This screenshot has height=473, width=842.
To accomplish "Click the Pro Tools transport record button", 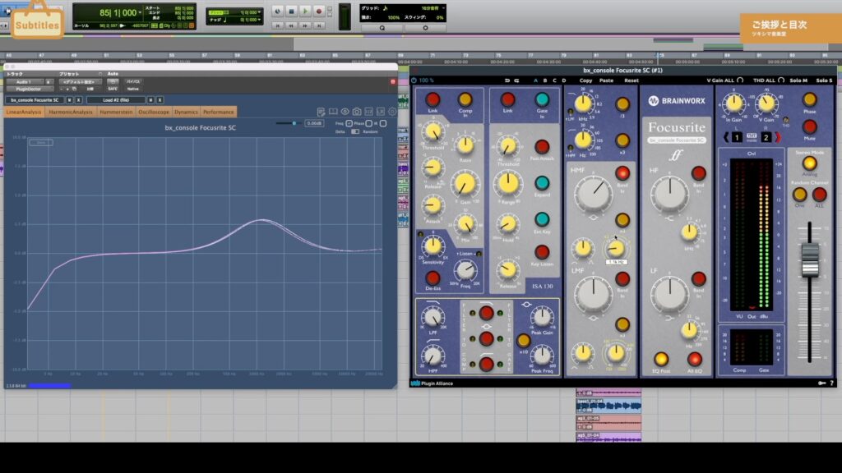I will [318, 11].
